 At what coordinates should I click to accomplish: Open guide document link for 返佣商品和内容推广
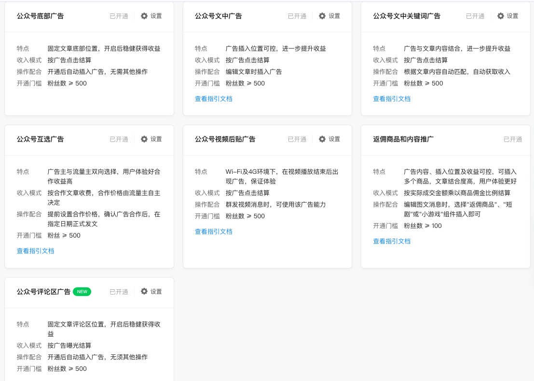(391, 241)
